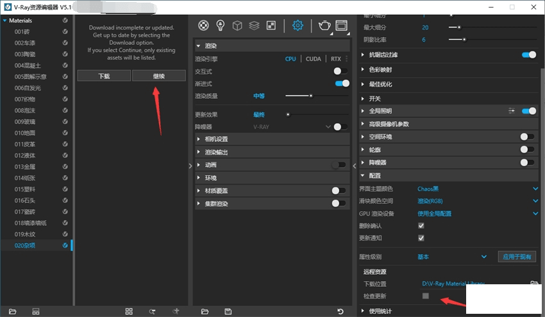Click the 阴影比率 value 6 field
Viewport: 545px width, 317px height.
tap(424, 40)
